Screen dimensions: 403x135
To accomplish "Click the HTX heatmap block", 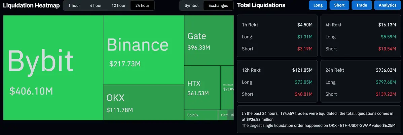I will click(x=202, y=88).
